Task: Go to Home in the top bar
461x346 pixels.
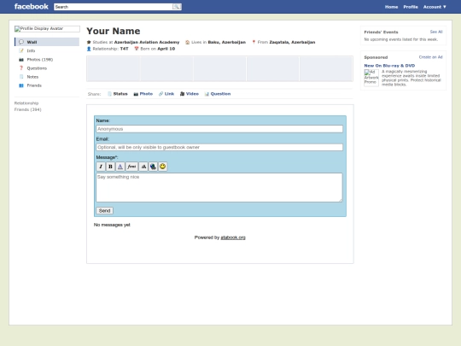Action: 391,7
